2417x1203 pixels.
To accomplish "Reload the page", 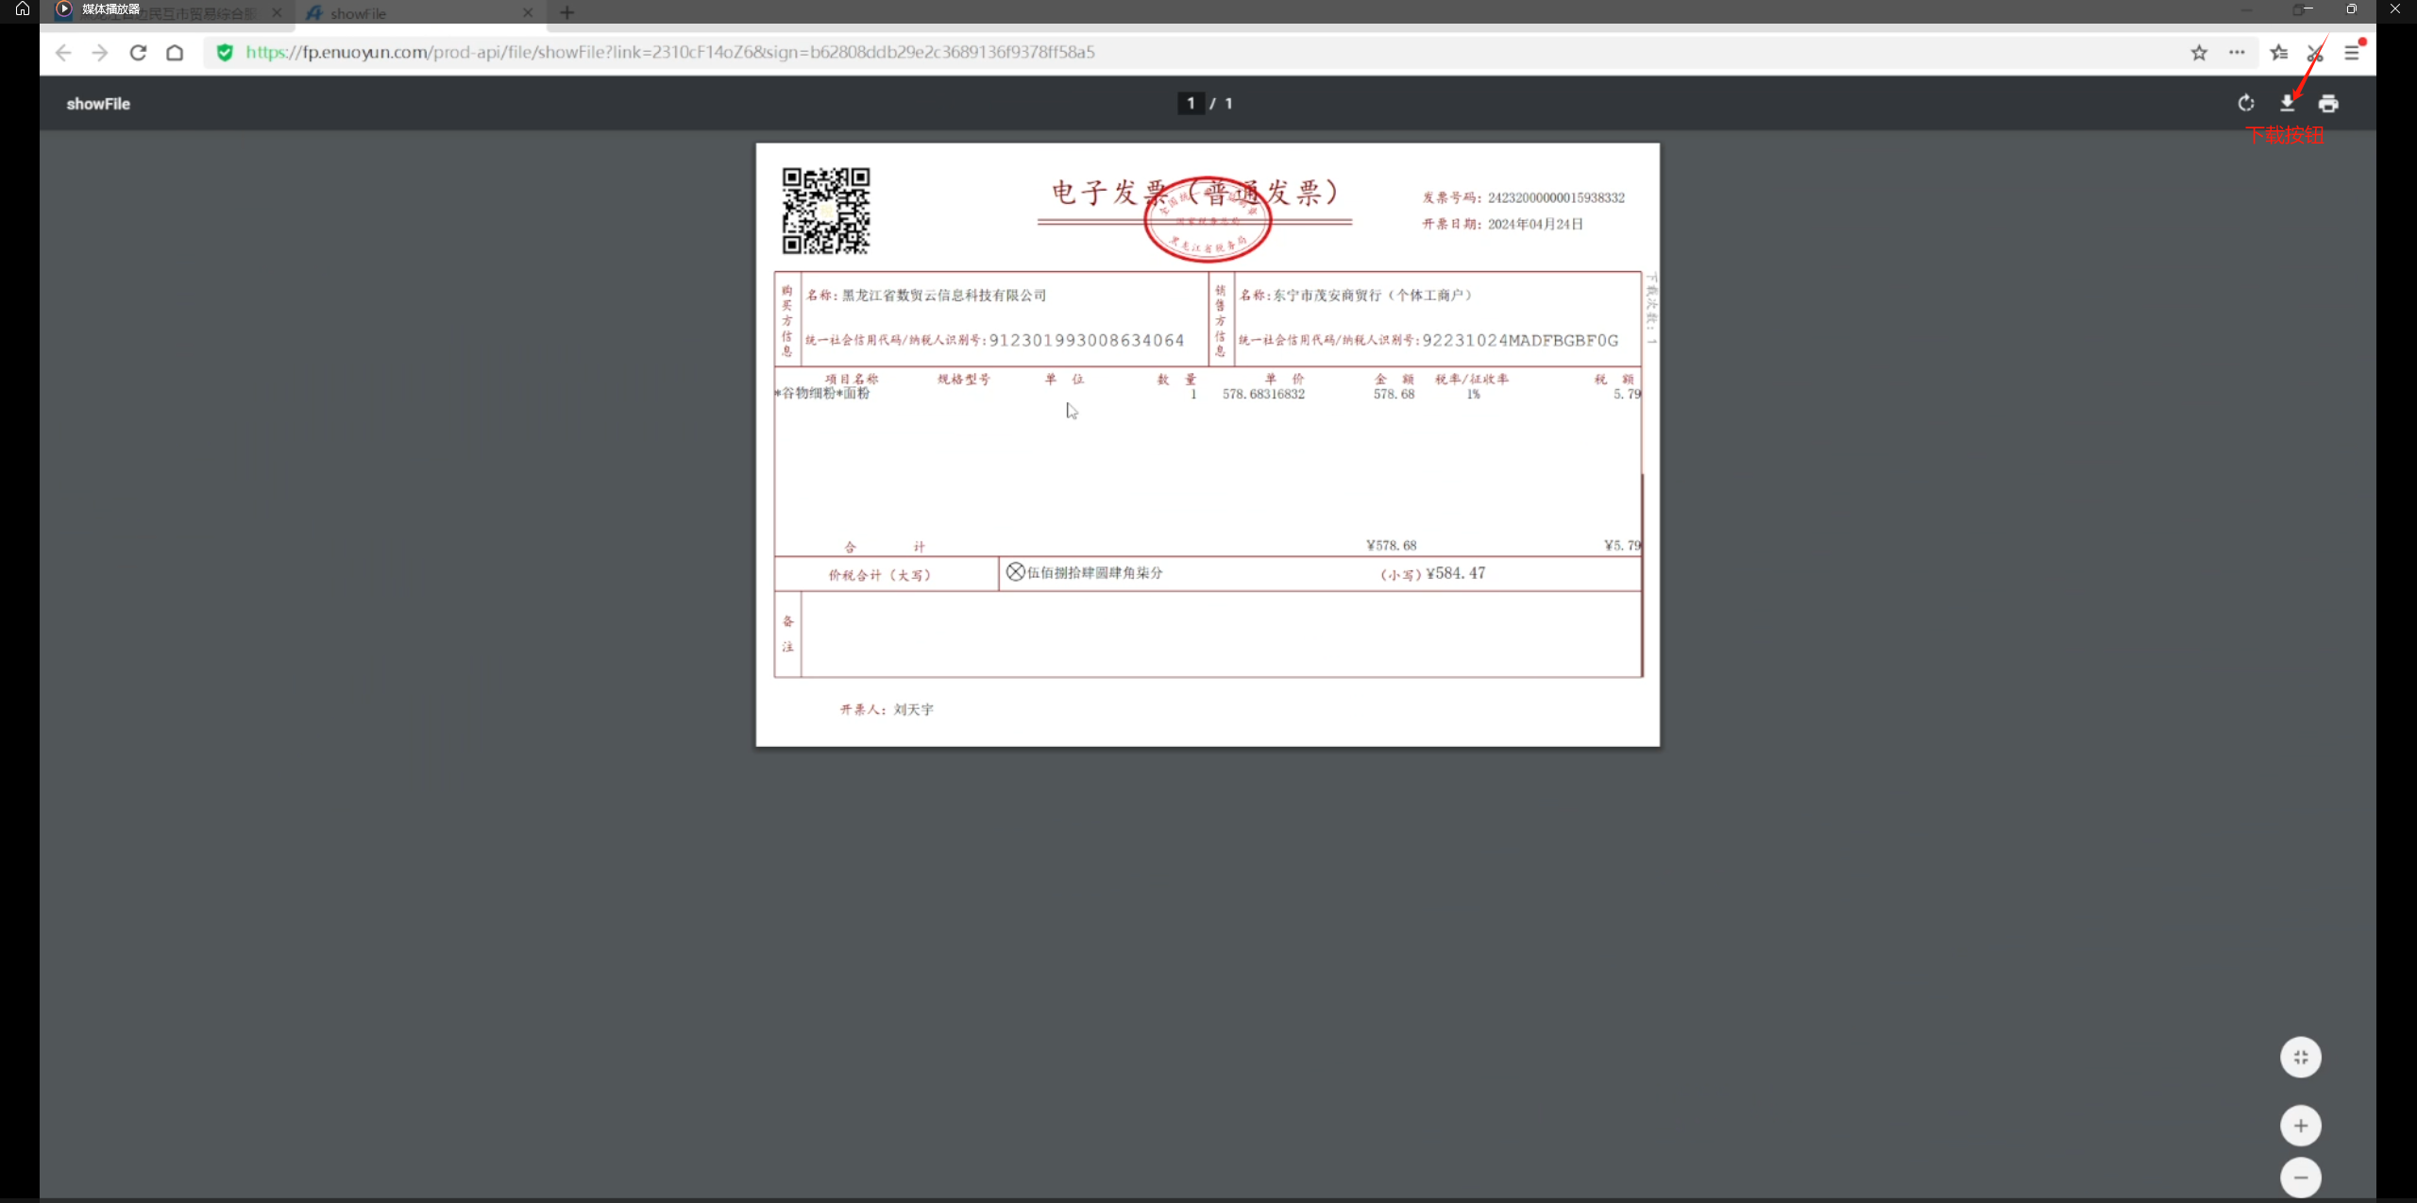I will coord(138,53).
